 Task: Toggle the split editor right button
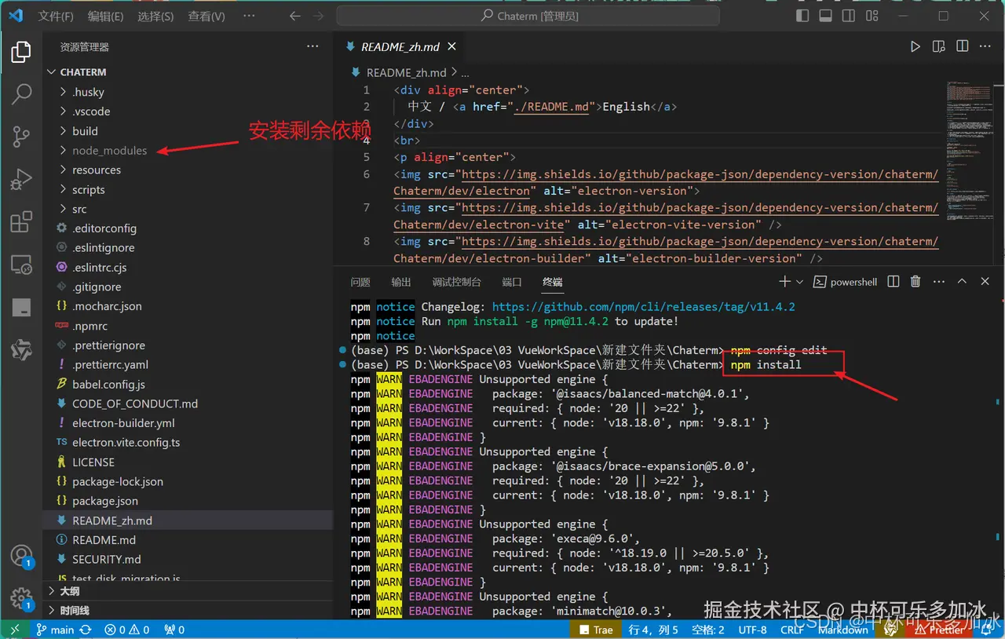962,47
